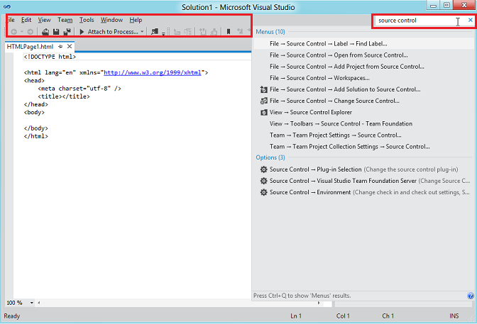This screenshot has height=324, width=477.
Task: Clear the Quick Launch search text
Action: pyautogui.click(x=470, y=21)
